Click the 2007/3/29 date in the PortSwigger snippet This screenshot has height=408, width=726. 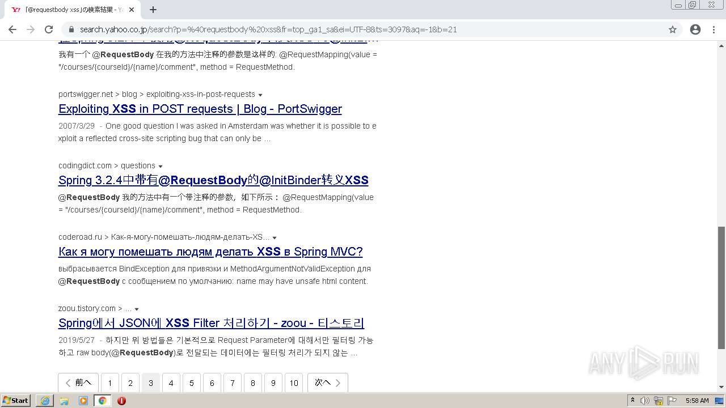(x=77, y=126)
